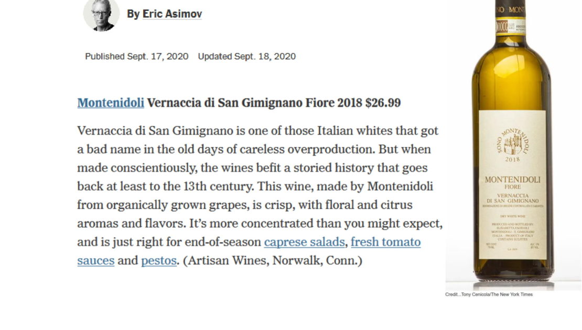Click the MONTENIDOLI FIORE name on the bottle label
Screen dimensions: 582x330
513,182
